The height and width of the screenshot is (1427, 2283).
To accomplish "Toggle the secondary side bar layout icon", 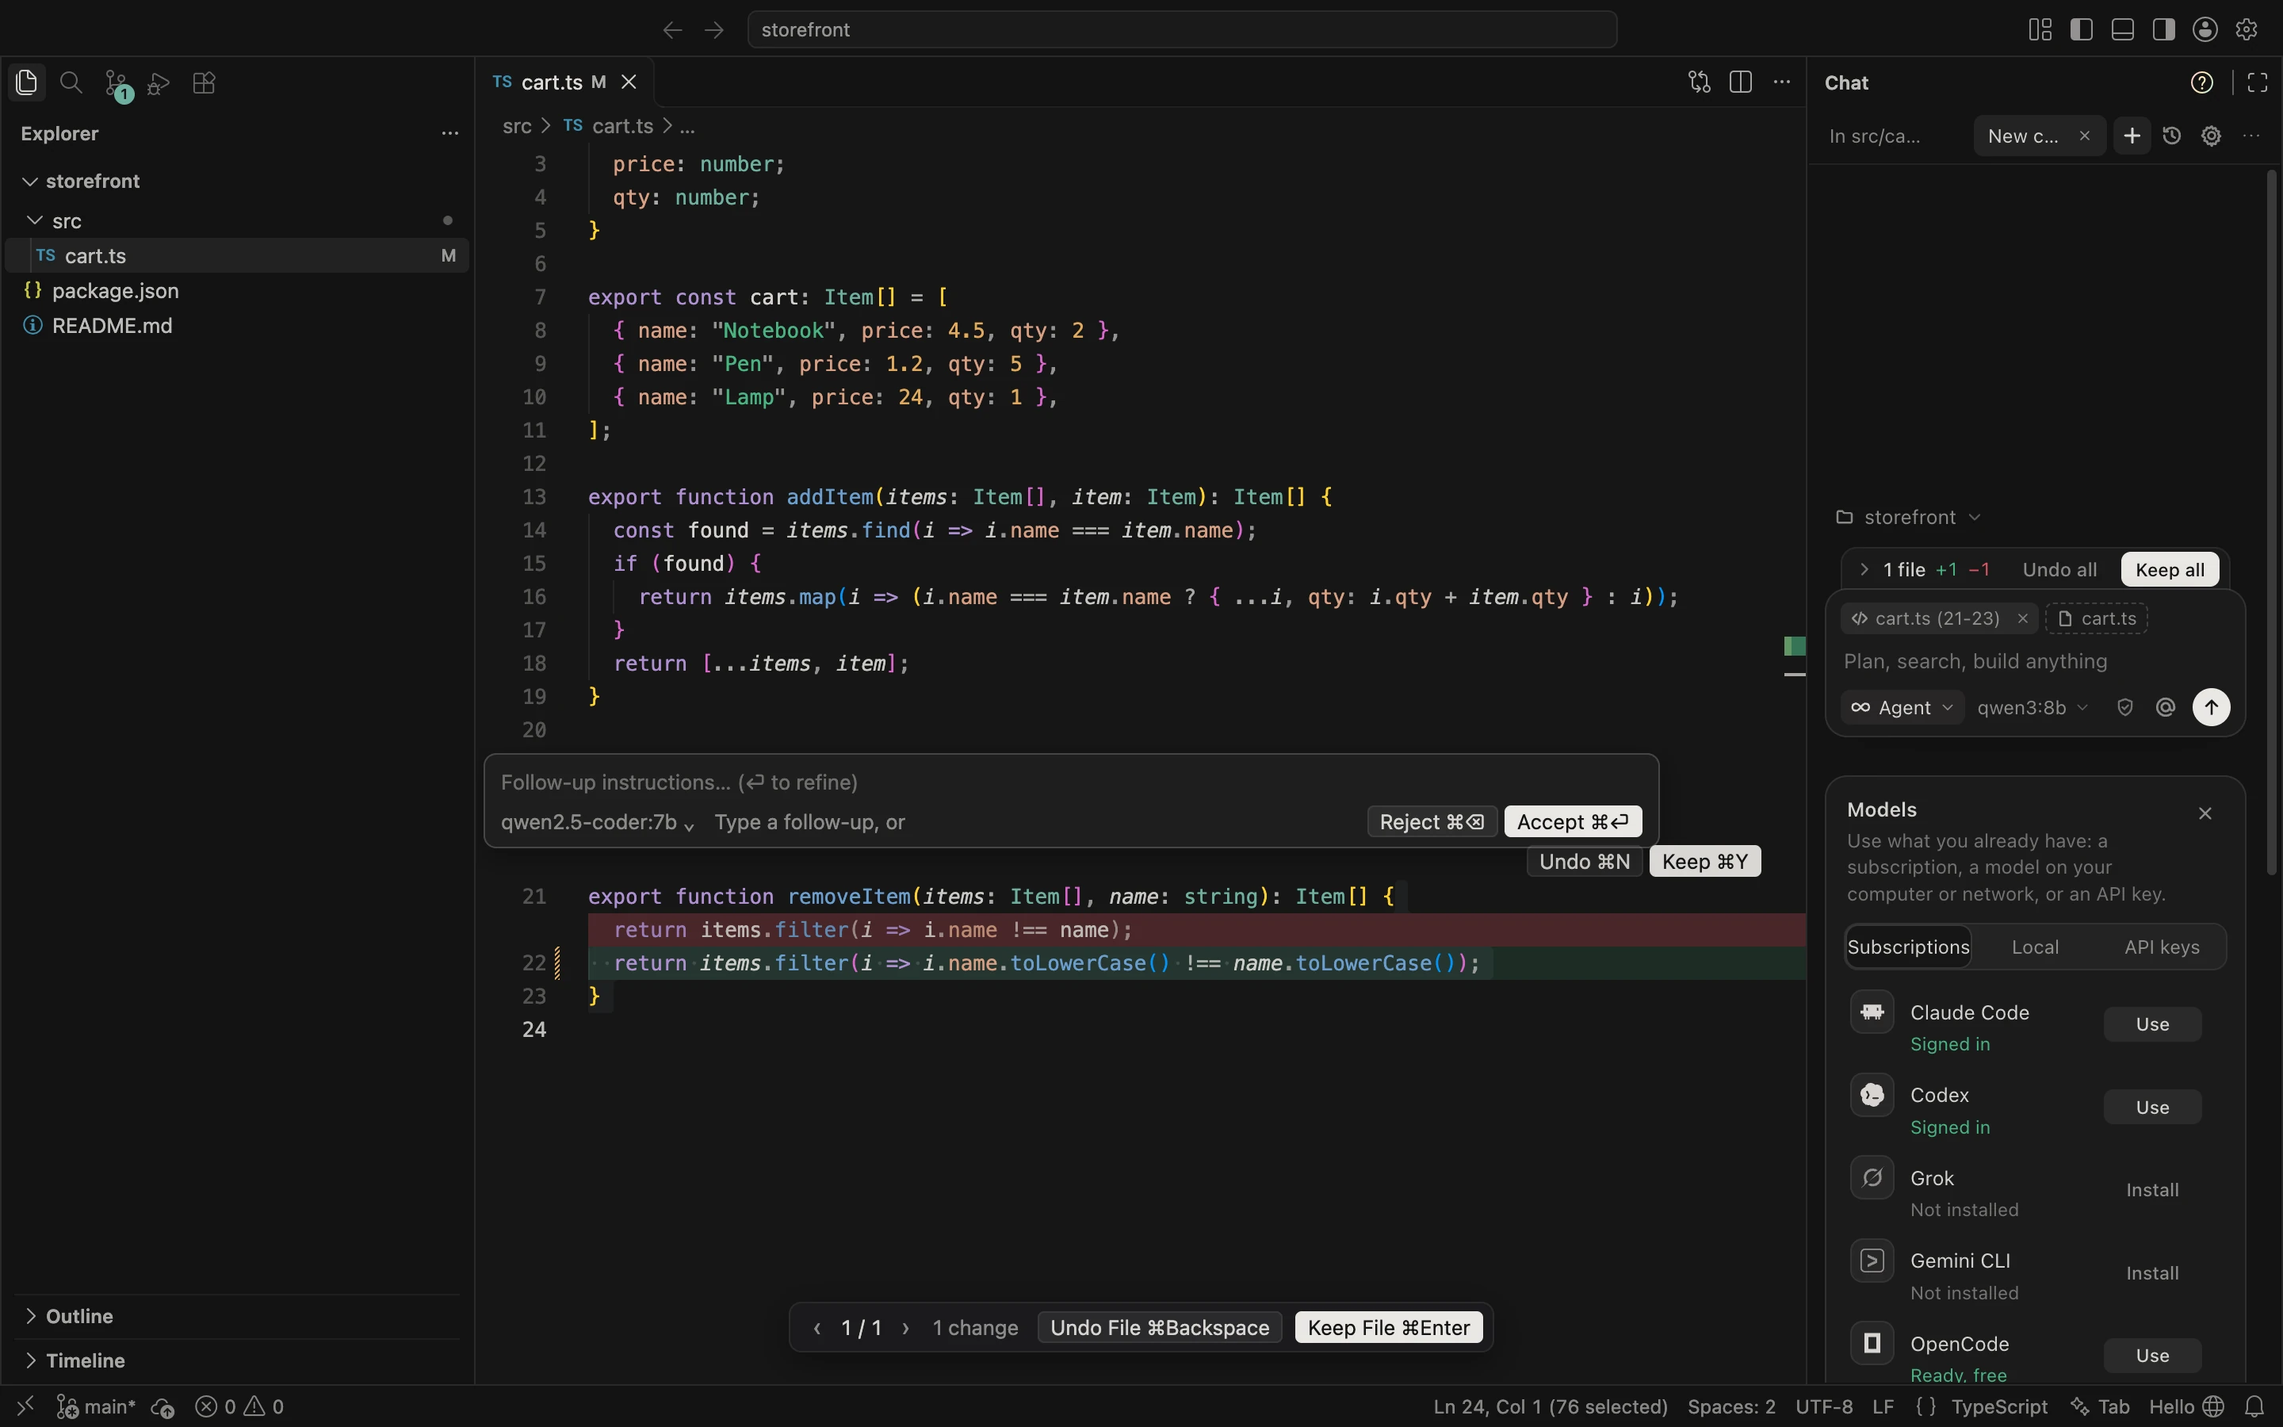I will click(x=2163, y=29).
